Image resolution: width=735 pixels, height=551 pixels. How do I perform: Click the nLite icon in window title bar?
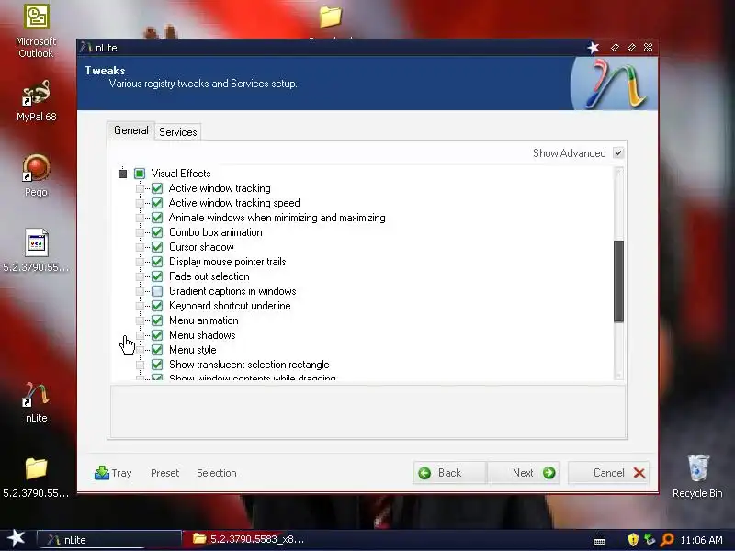click(85, 48)
